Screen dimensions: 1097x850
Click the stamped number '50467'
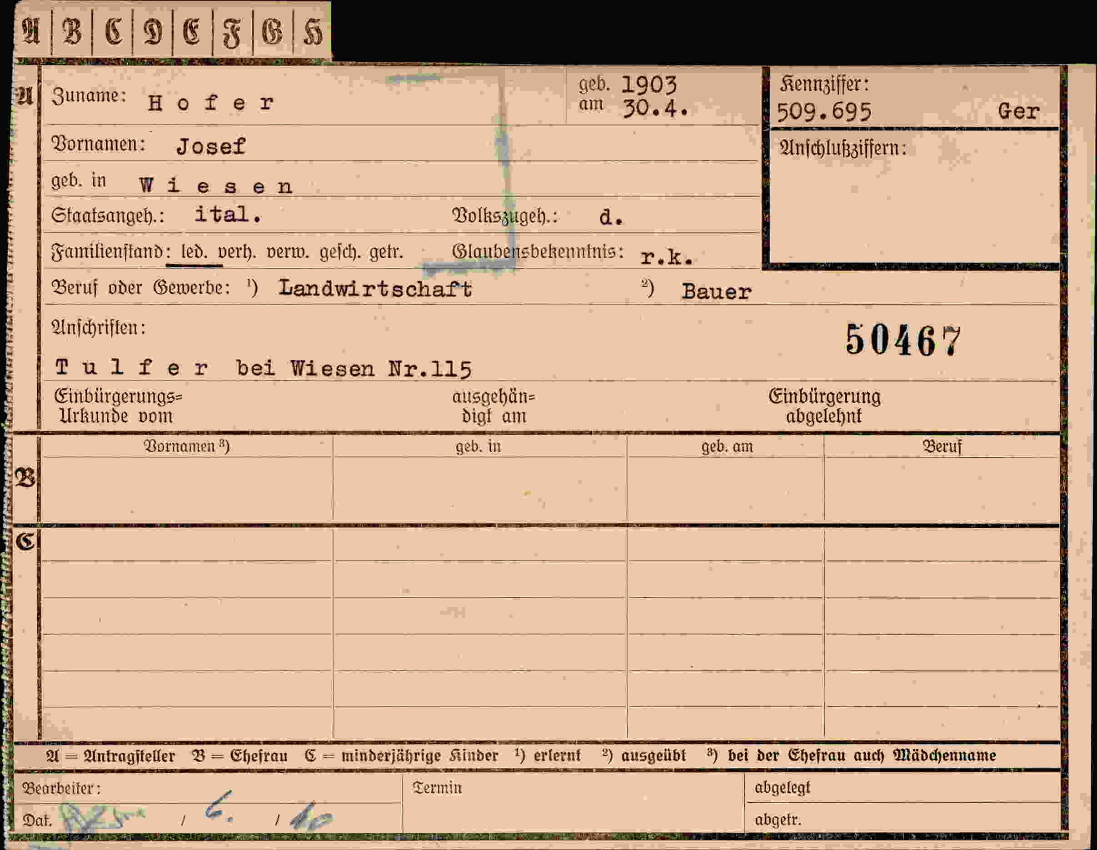tap(903, 340)
